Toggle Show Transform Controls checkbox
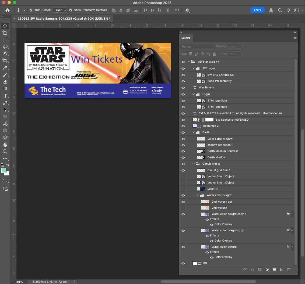Screen dimensions: 305x284 click(x=71, y=10)
